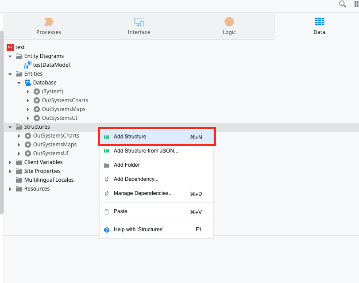The height and width of the screenshot is (283, 359).
Task: Click the testDataModel diagram icon
Action: click(x=28, y=65)
